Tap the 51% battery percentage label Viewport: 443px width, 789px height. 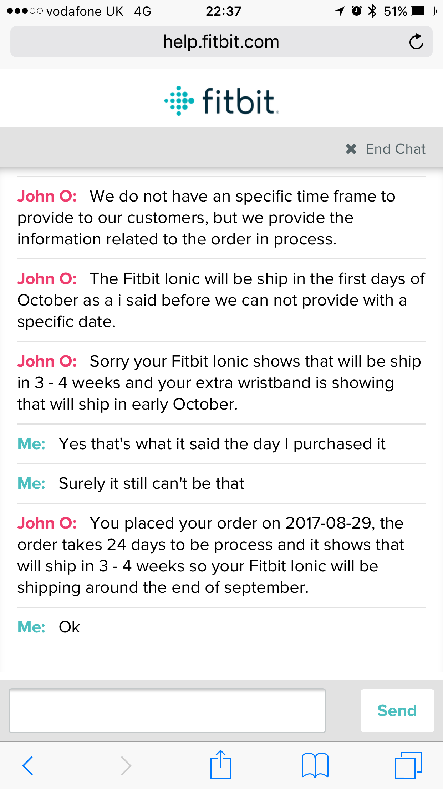click(395, 11)
